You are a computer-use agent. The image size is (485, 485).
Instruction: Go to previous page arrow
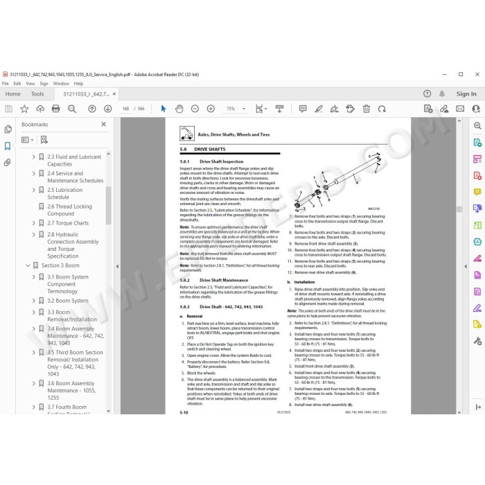click(x=92, y=109)
